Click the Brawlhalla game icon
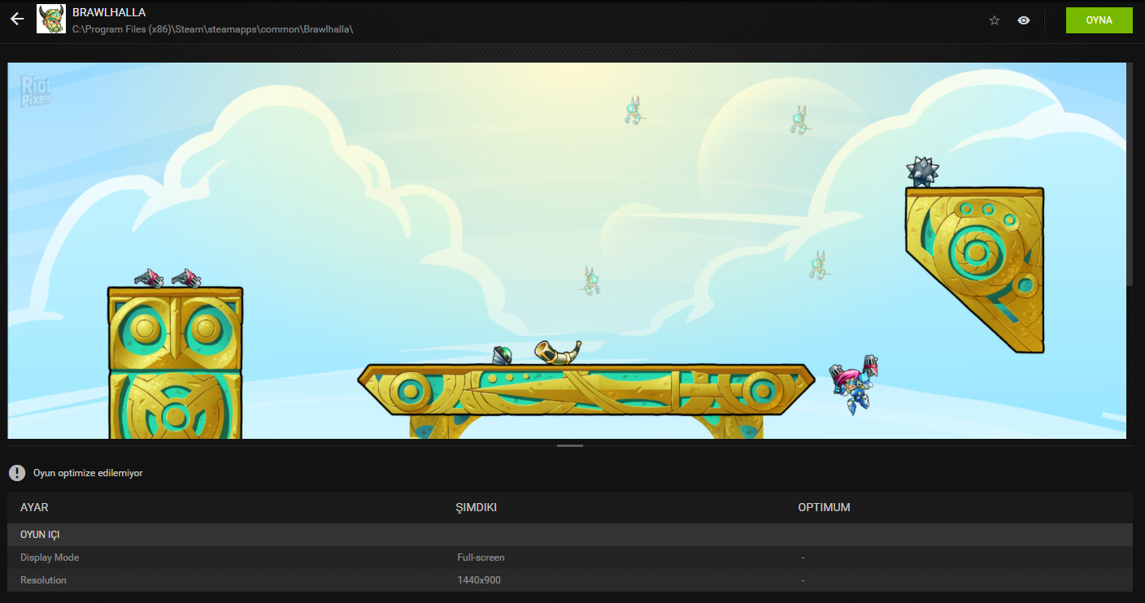The height and width of the screenshot is (603, 1145). click(x=51, y=20)
